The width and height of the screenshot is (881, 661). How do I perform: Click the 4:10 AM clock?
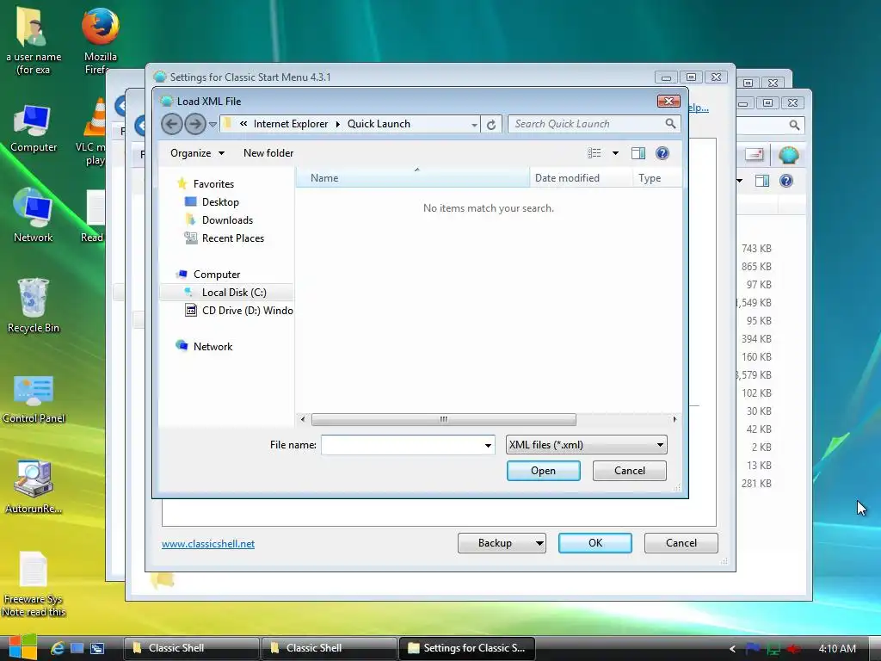pos(837,649)
